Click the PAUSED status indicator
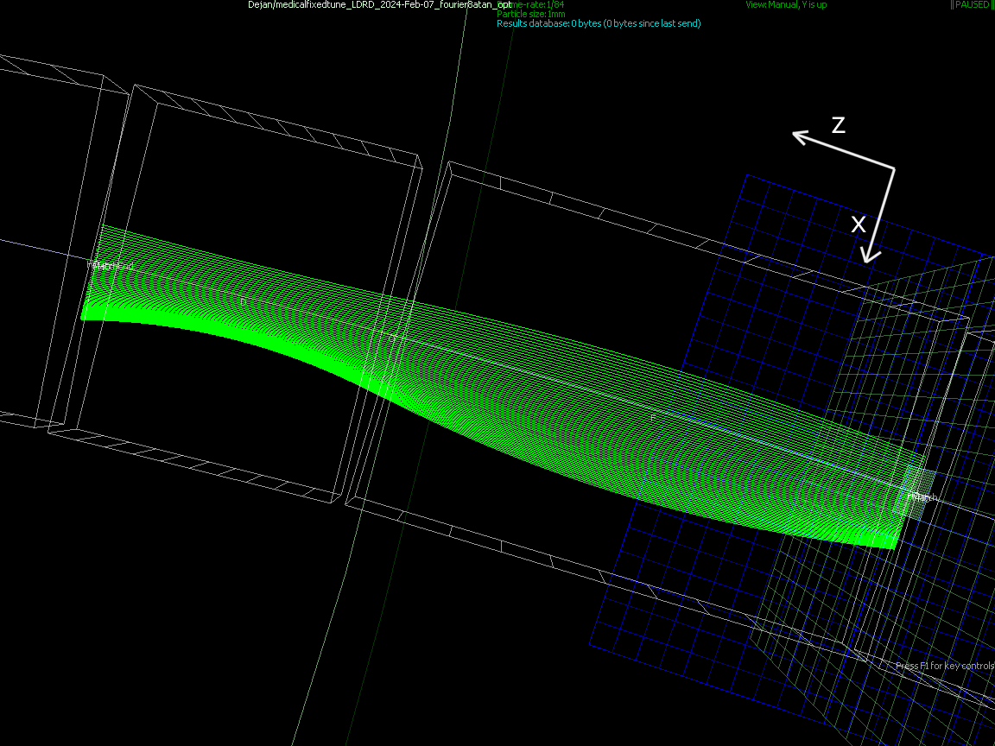 tap(972, 5)
